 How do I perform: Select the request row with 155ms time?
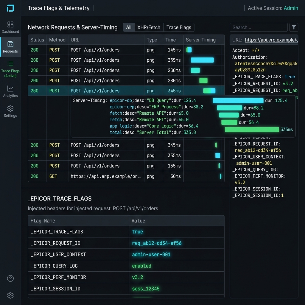pos(126,166)
